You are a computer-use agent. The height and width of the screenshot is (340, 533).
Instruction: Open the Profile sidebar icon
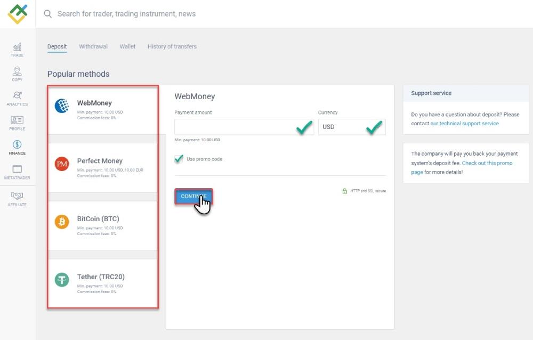pos(17,123)
